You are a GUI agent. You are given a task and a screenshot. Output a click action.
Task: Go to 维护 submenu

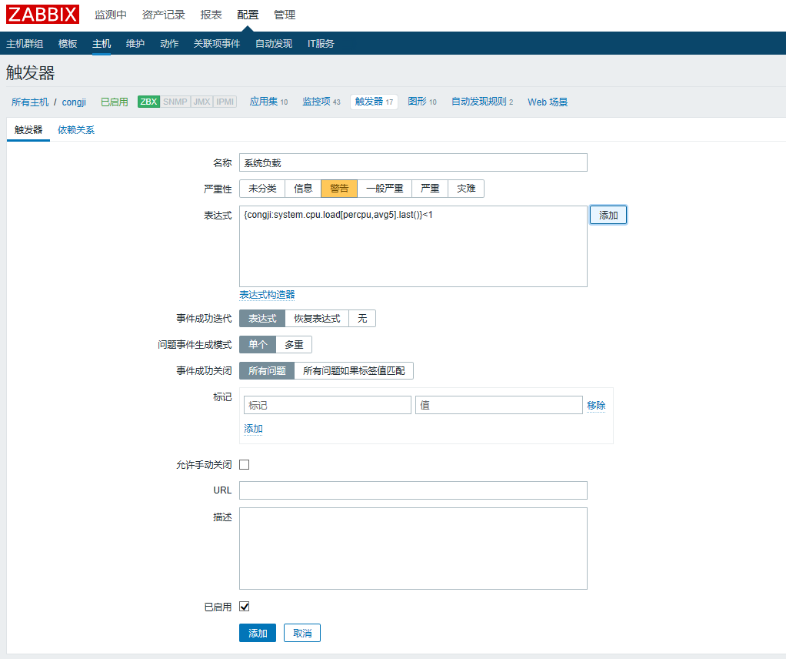(135, 44)
